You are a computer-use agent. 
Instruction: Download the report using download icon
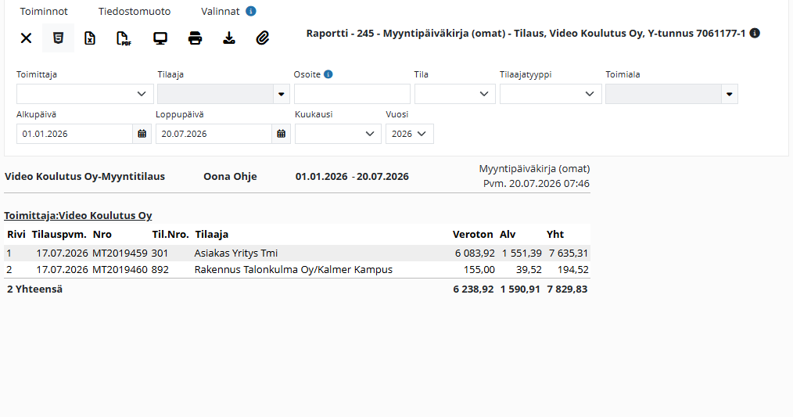pyautogui.click(x=229, y=38)
